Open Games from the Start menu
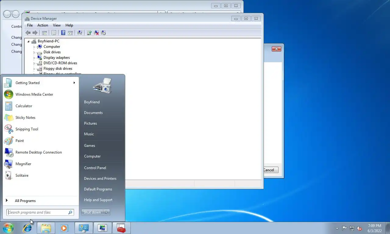The image size is (390, 234). (x=90, y=146)
